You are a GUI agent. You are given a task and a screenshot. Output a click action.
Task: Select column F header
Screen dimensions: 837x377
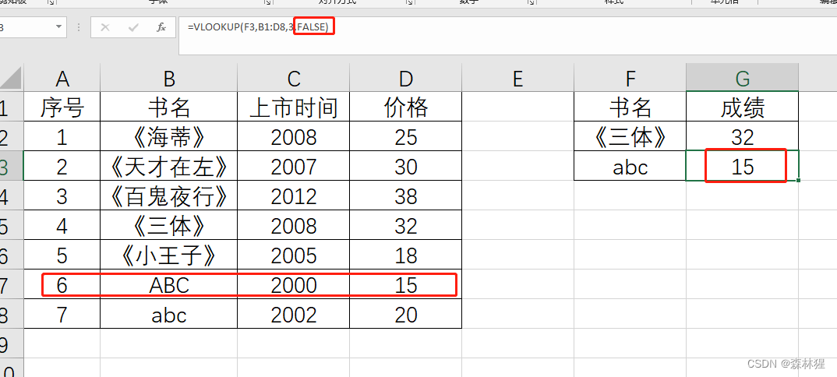tap(630, 78)
